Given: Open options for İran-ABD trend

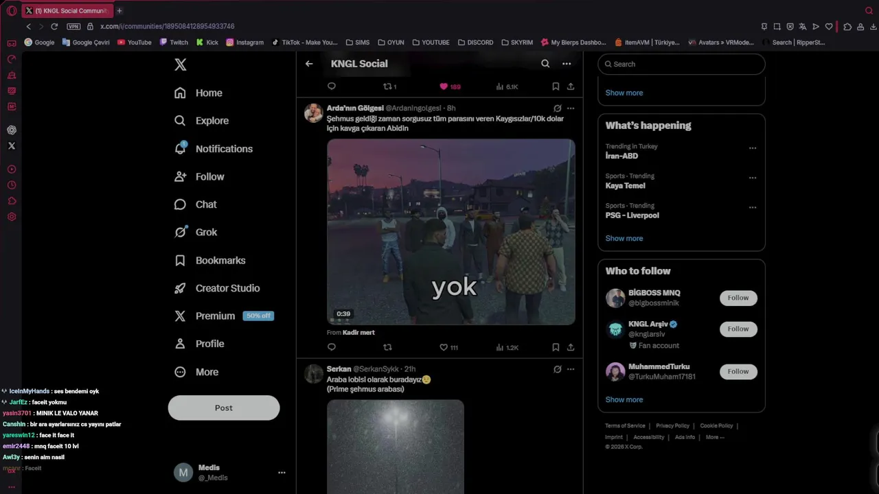Looking at the screenshot, I should 753,148.
